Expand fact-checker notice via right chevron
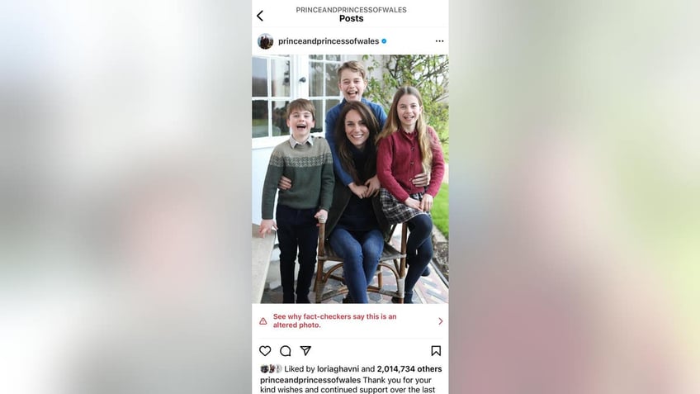Screen dimensions: 700x394 [x=441, y=321]
